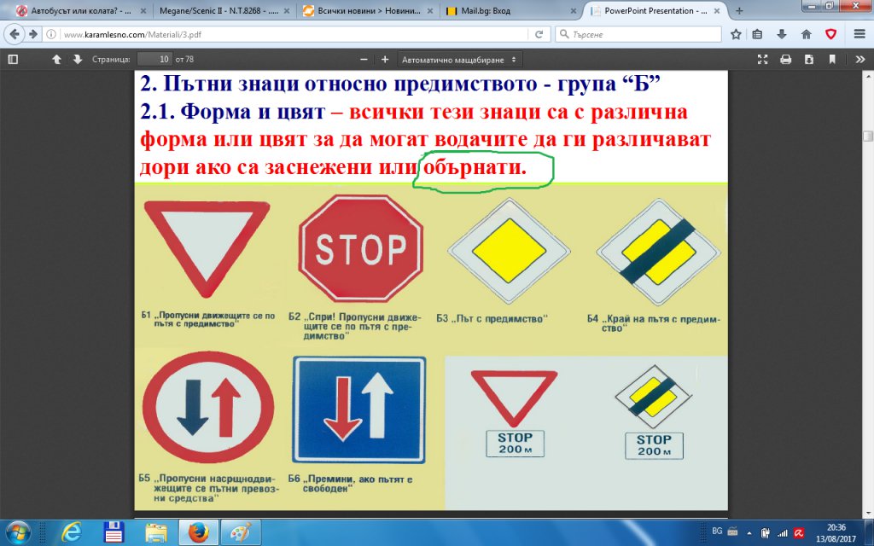The image size is (874, 546).
Task: Switch to the Megane/Scenic II tab
Action: point(224,10)
